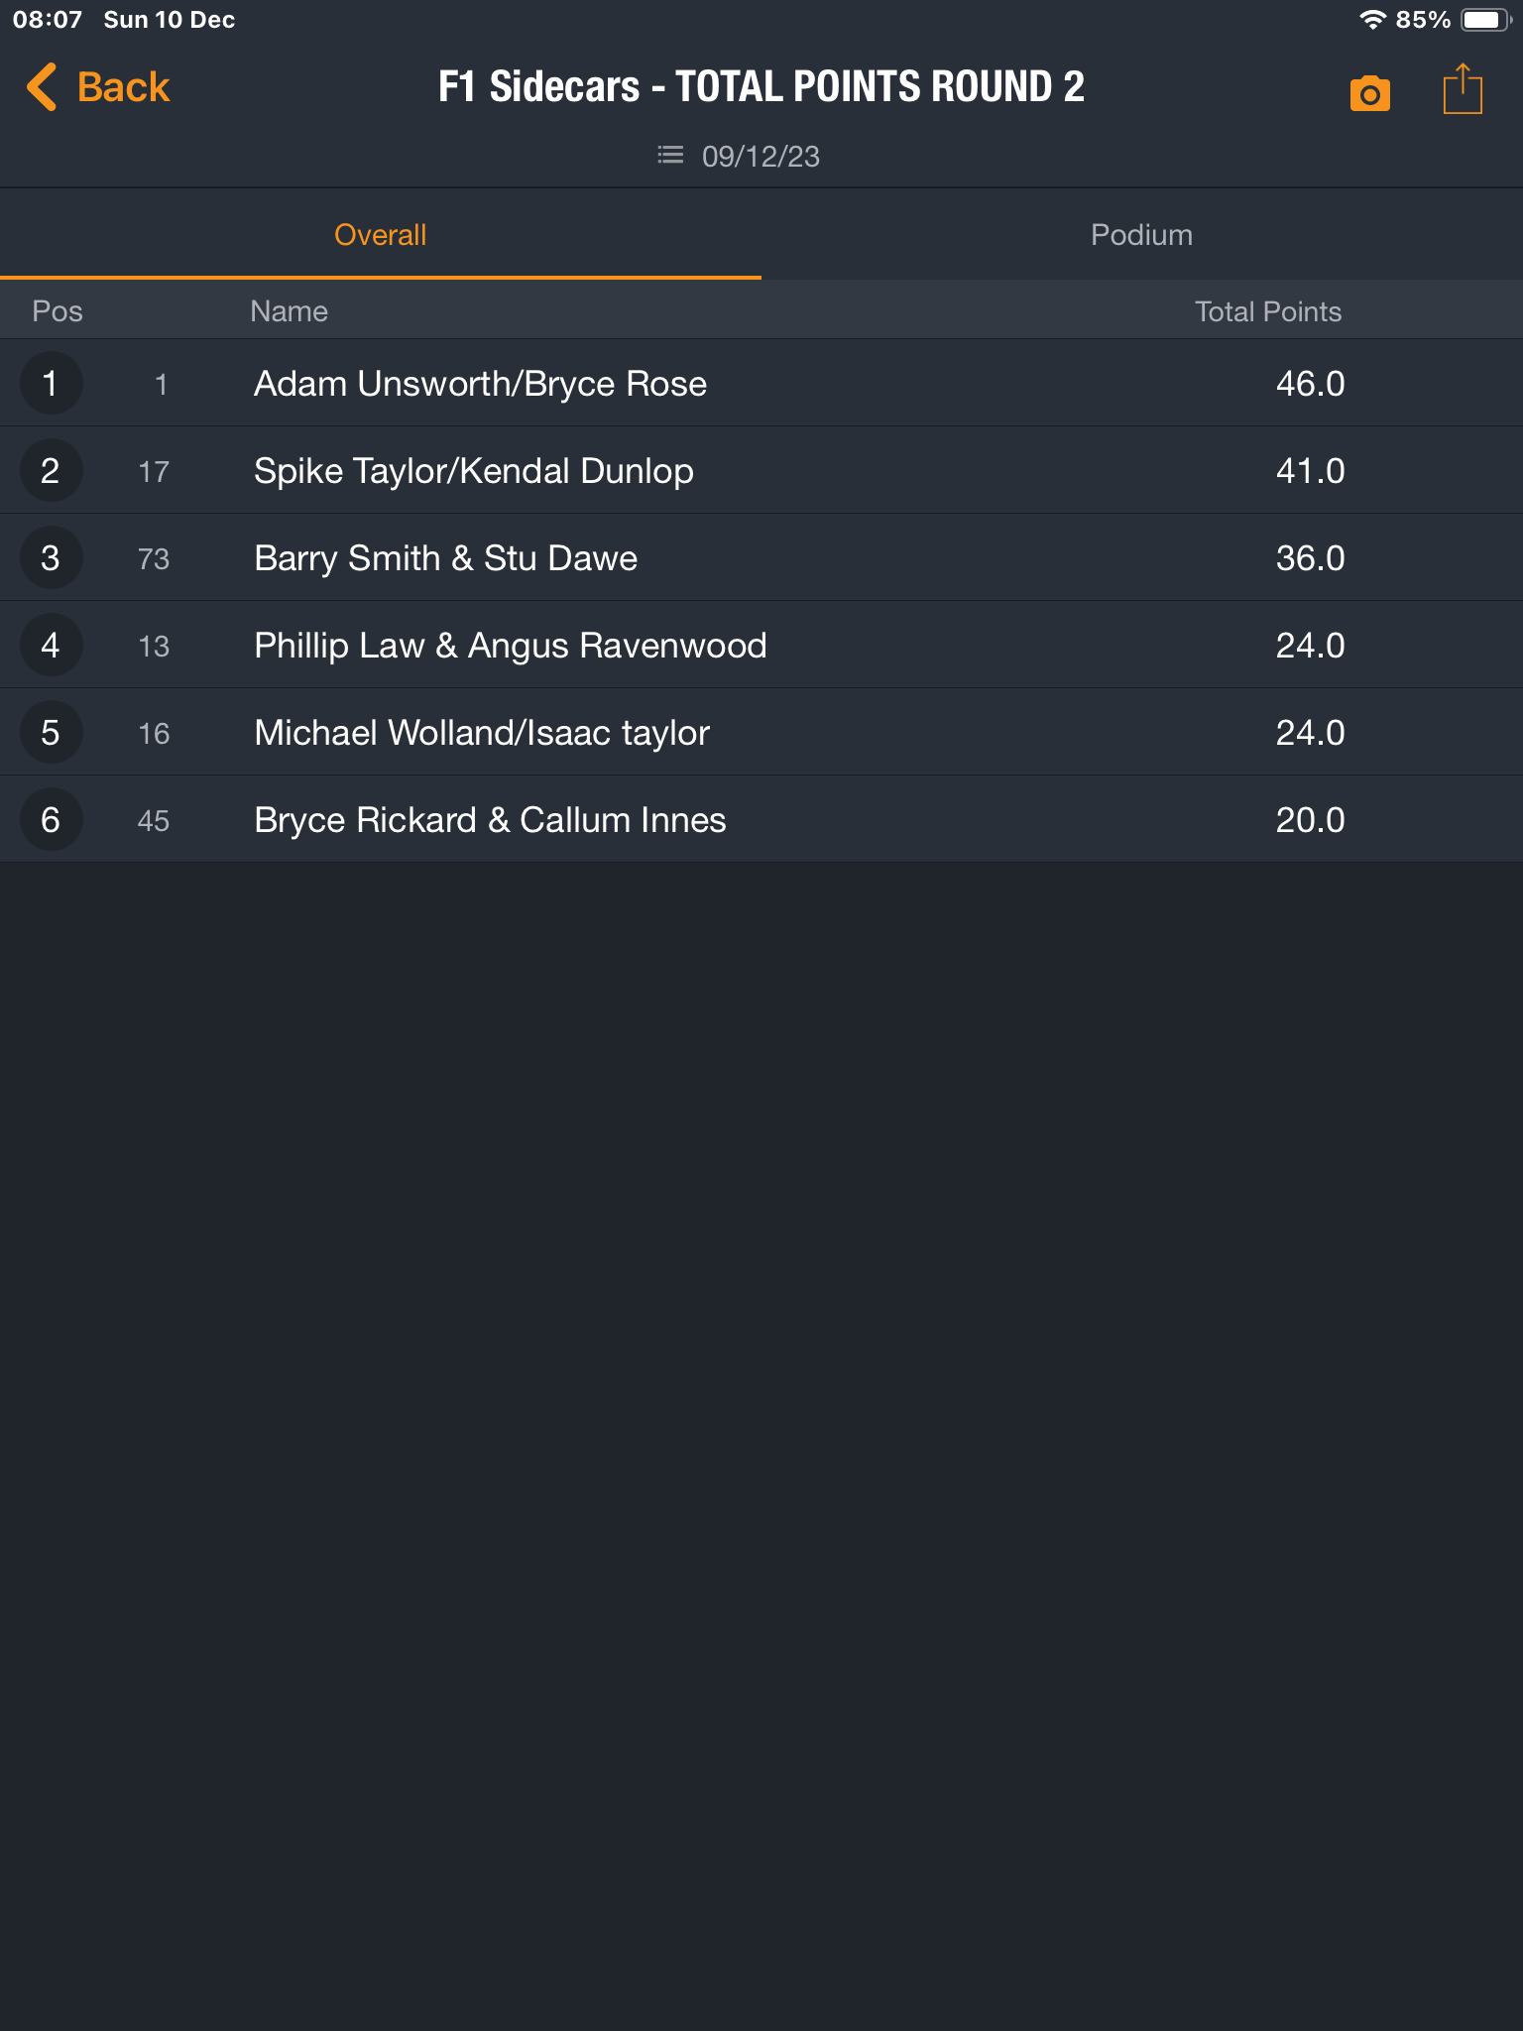The width and height of the screenshot is (1523, 2031).
Task: Tap the list icon beside date 09/12/23
Action: [x=670, y=155]
